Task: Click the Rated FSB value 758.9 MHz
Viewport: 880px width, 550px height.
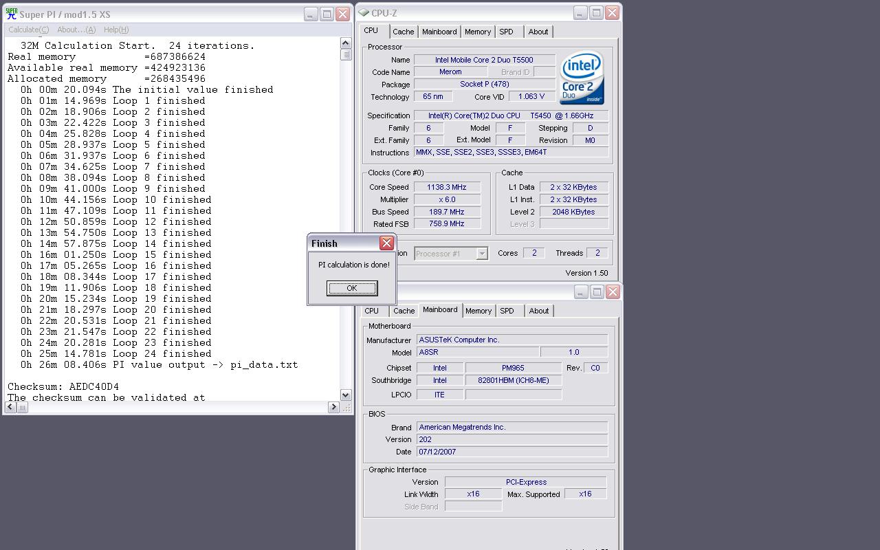Action: 446,223
